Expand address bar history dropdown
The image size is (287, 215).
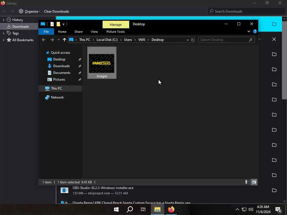[x=188, y=40]
